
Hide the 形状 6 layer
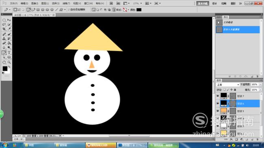(218, 103)
